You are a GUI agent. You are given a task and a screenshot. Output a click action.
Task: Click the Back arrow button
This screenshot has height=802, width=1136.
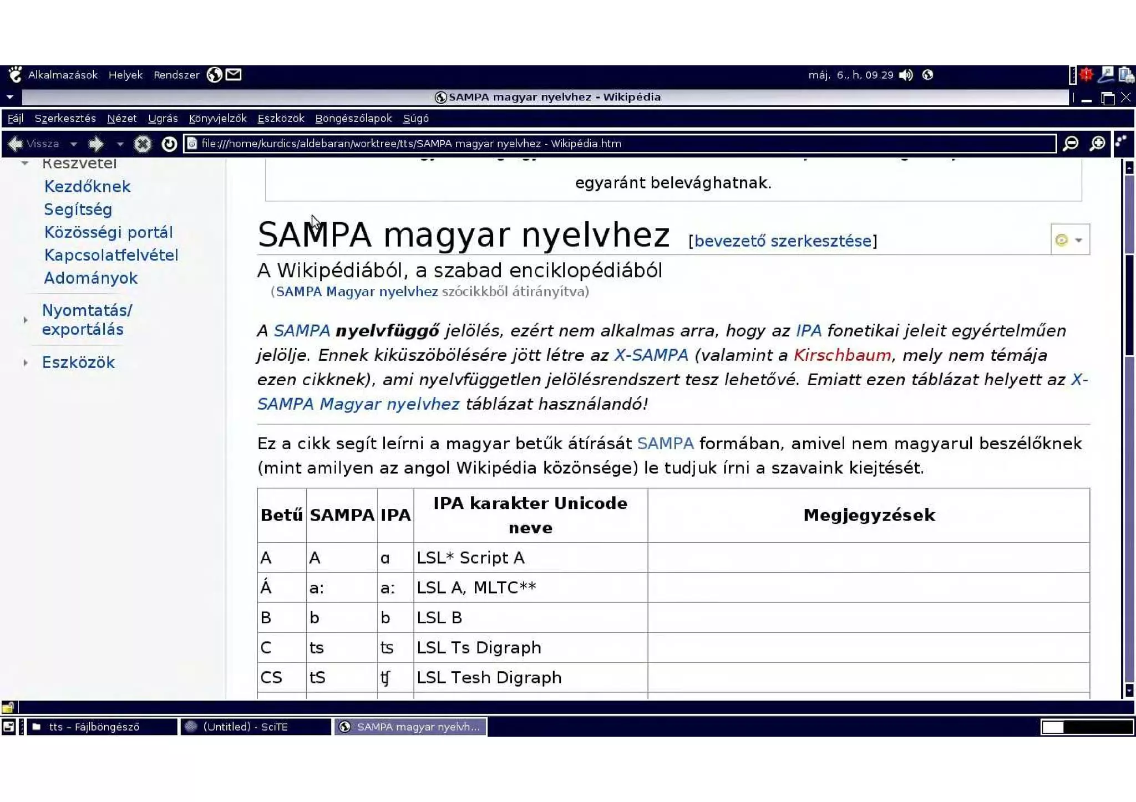pos(16,144)
